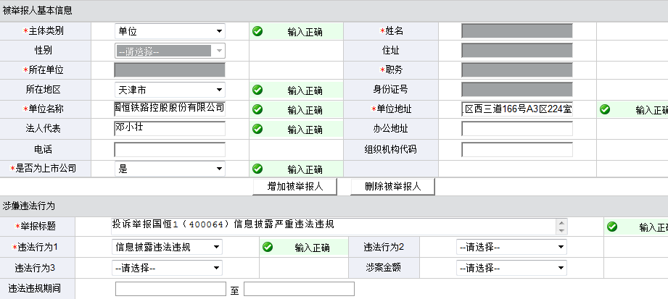Open the 所在地区 dropdown showing 天津市
668x299 pixels.
(x=170, y=90)
